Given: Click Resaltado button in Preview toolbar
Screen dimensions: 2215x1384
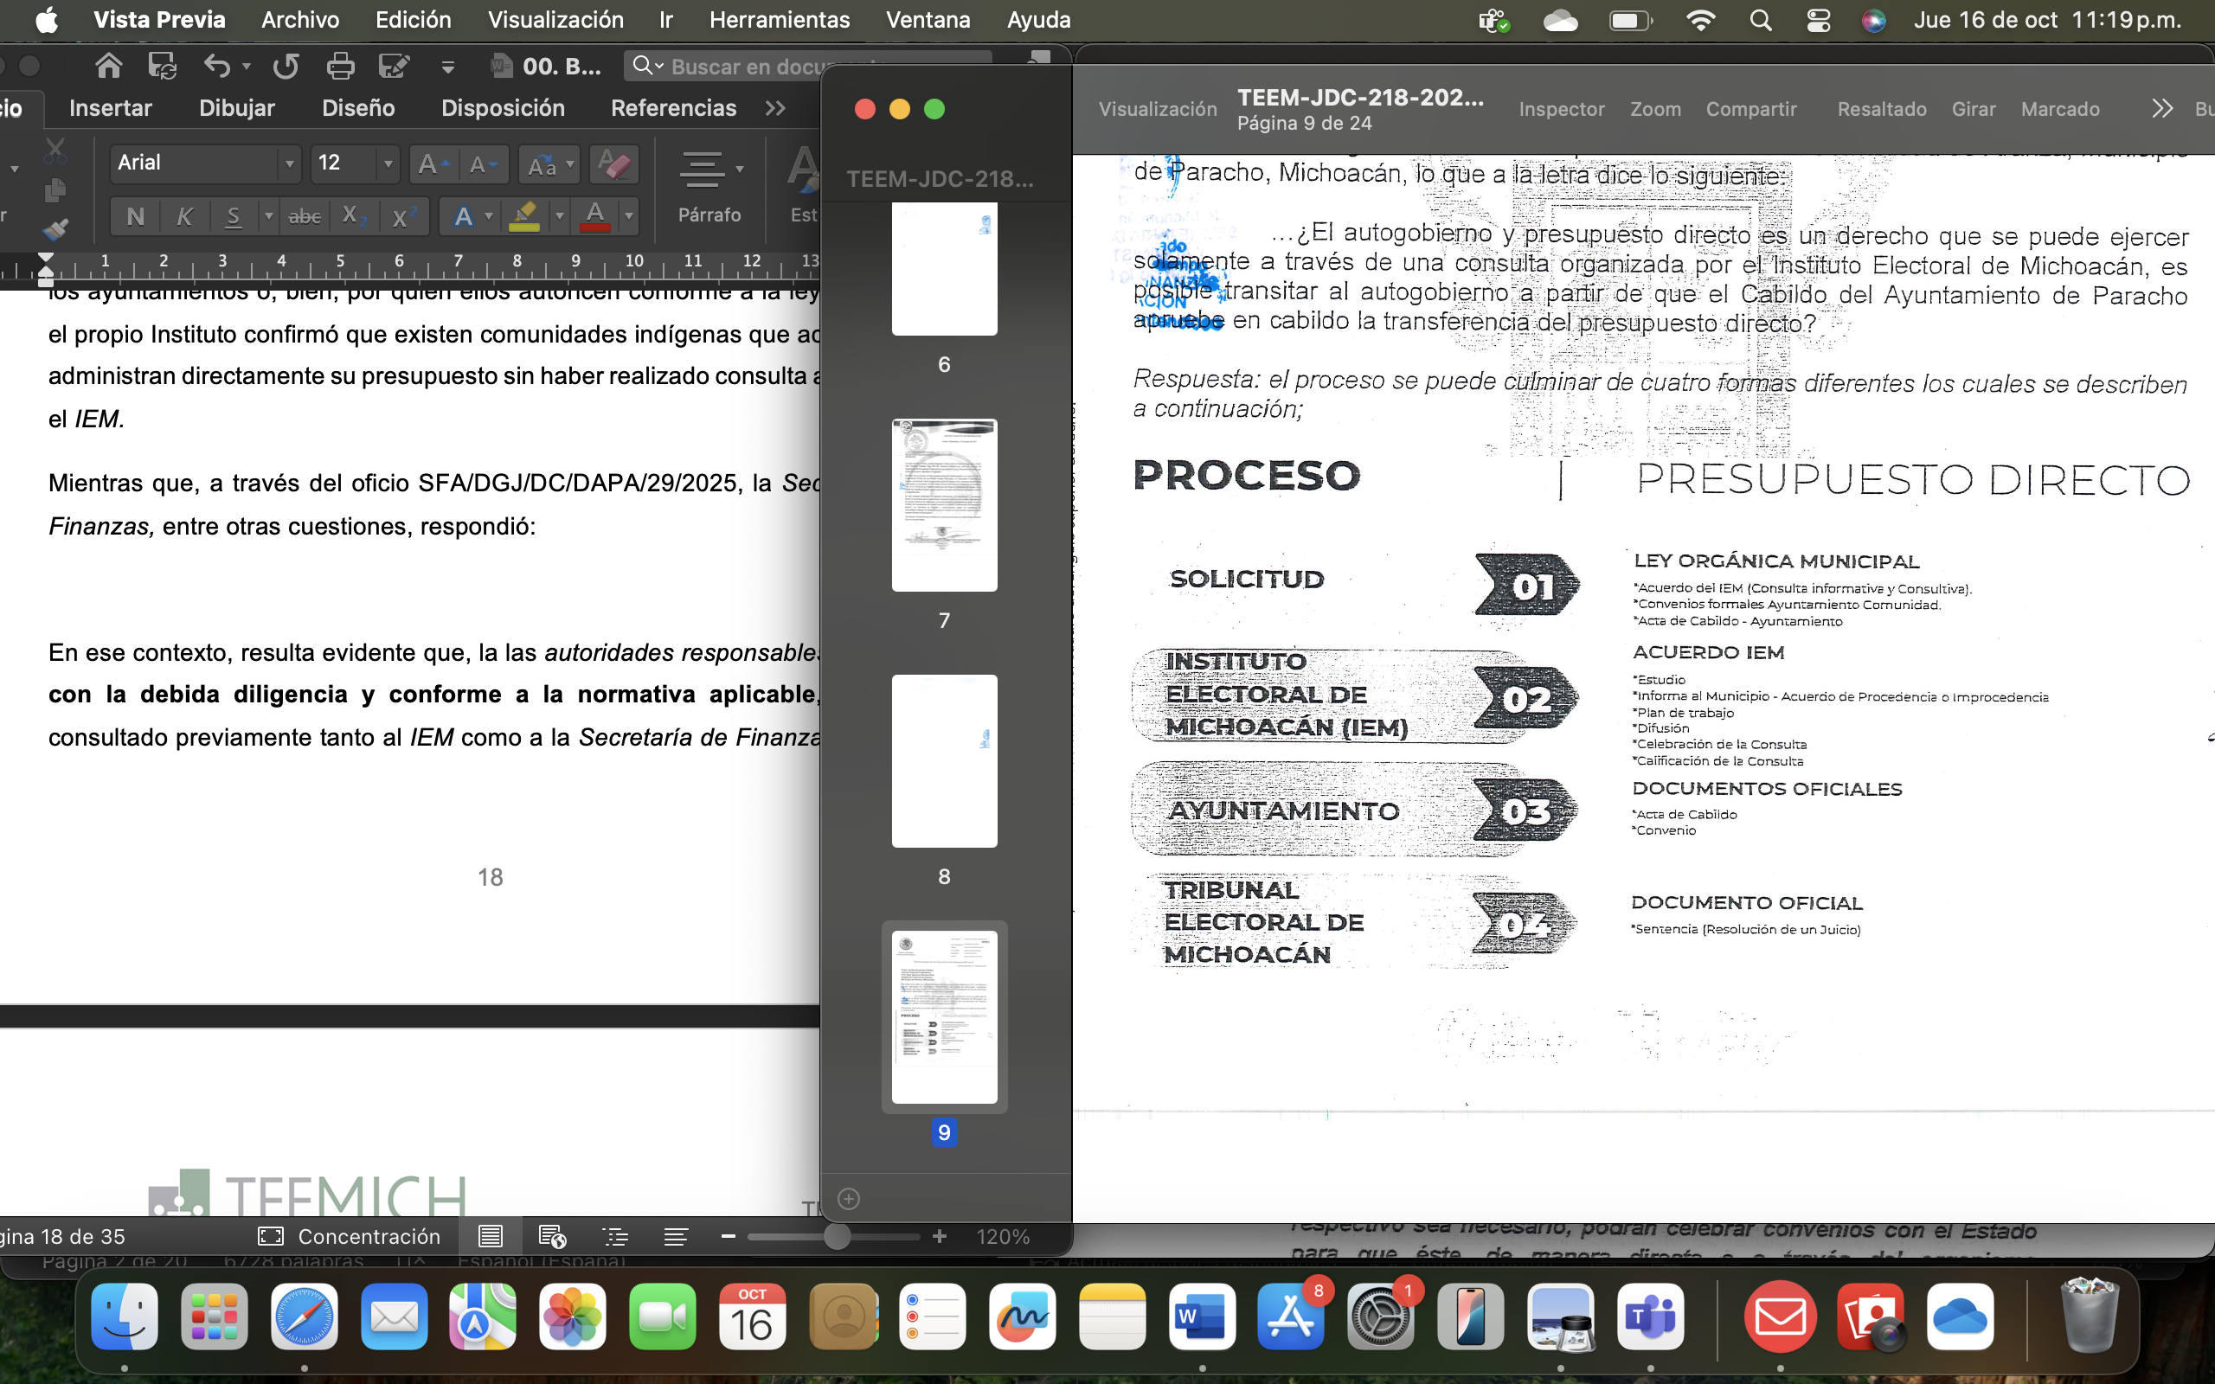Looking at the screenshot, I should click(x=1881, y=109).
